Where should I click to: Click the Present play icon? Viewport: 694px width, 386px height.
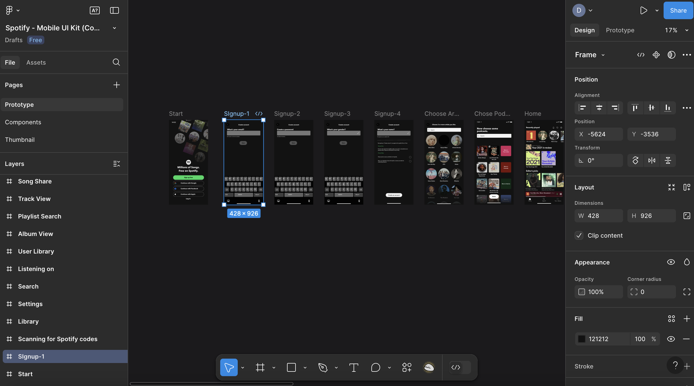tap(644, 10)
